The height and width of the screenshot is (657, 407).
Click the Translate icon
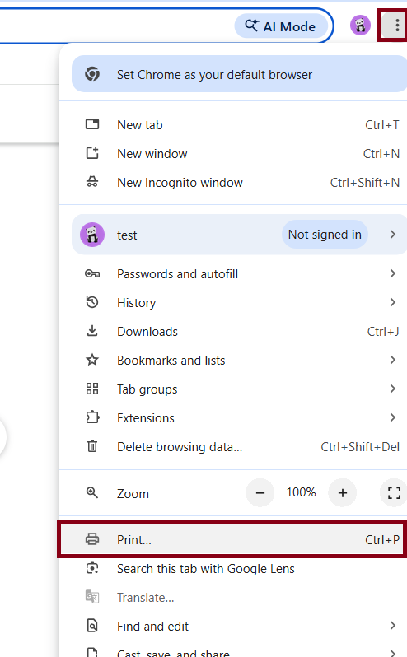pyautogui.click(x=92, y=597)
